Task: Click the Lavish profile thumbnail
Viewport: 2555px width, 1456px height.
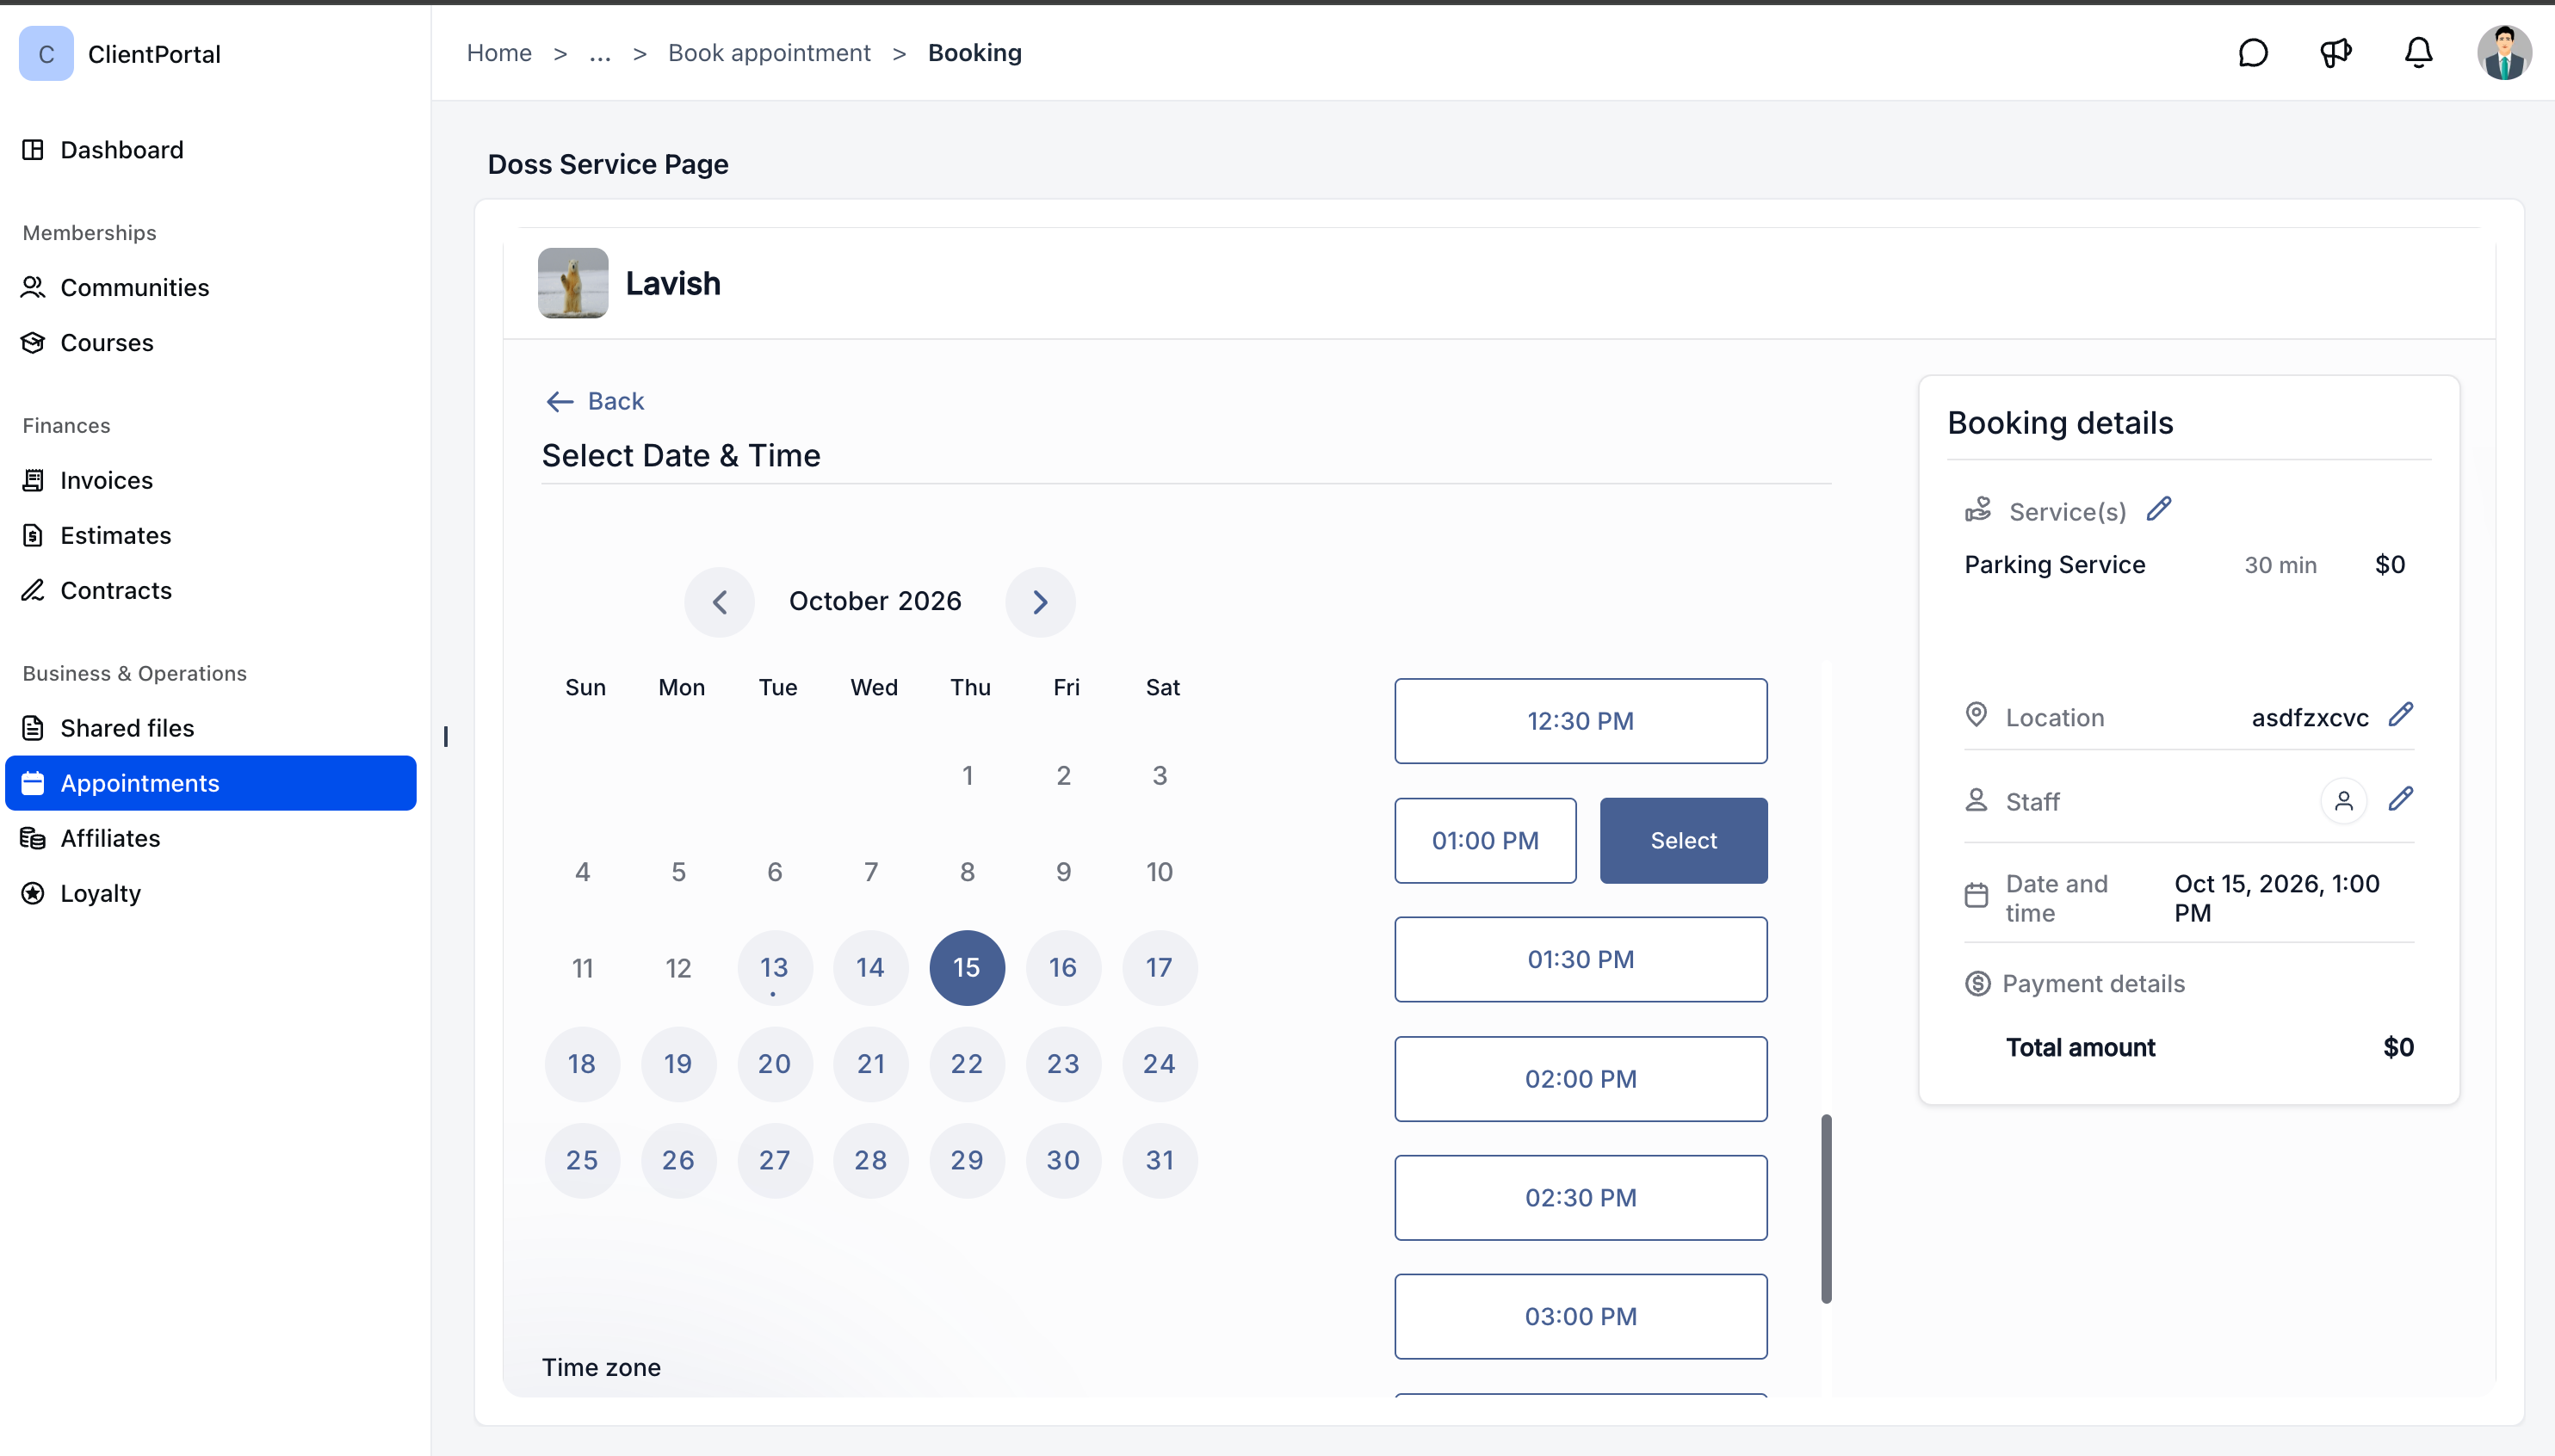Action: tap(573, 283)
